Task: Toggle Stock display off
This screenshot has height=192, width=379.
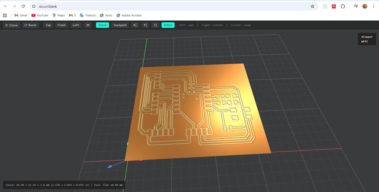Action: click(x=102, y=25)
